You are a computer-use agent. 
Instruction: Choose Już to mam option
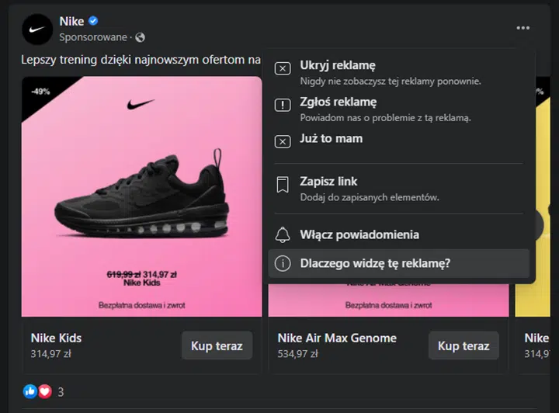click(x=398, y=141)
